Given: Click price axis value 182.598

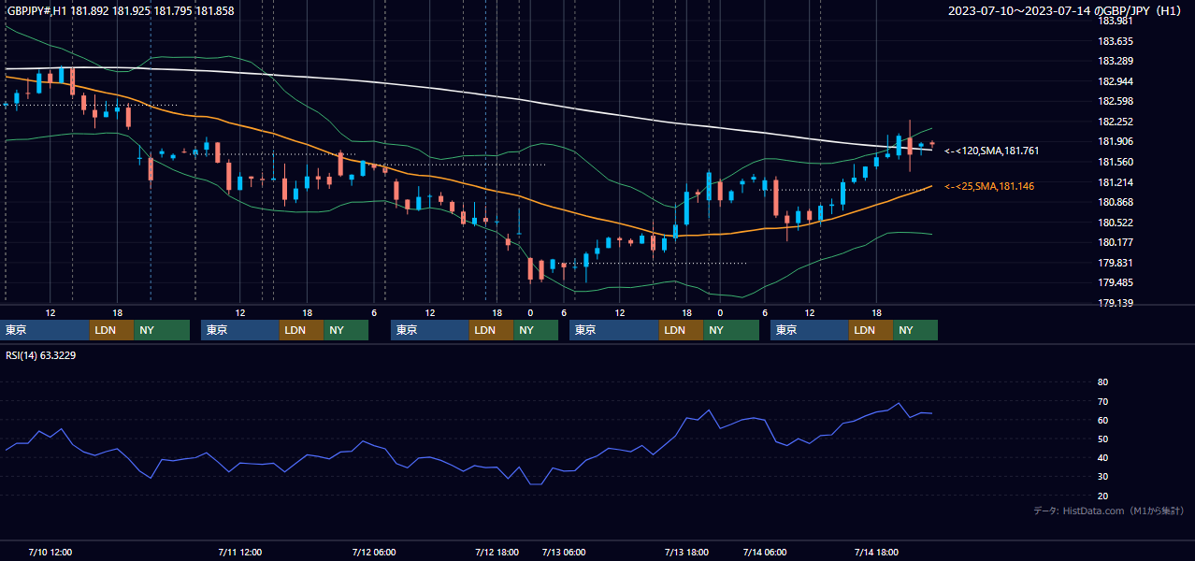Looking at the screenshot, I should [1115, 101].
